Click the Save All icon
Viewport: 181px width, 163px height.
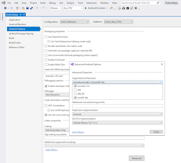31,8
